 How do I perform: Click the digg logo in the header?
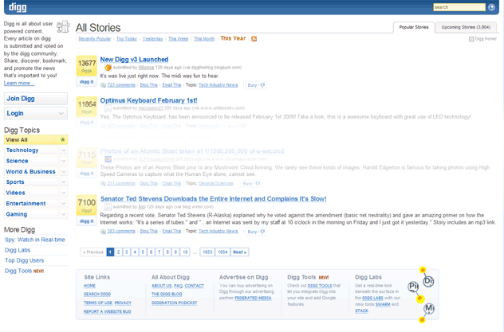[x=18, y=7]
